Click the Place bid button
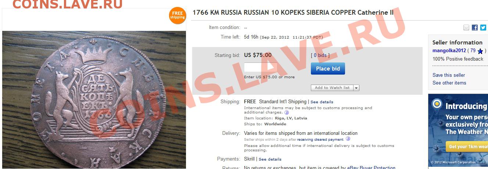This screenshot has width=488, height=169. click(328, 69)
